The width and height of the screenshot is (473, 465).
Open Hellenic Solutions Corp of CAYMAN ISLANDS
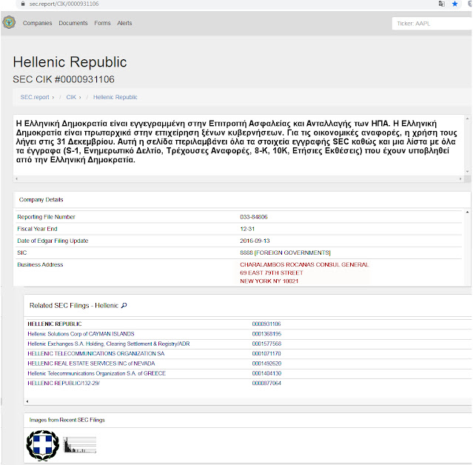click(81, 334)
